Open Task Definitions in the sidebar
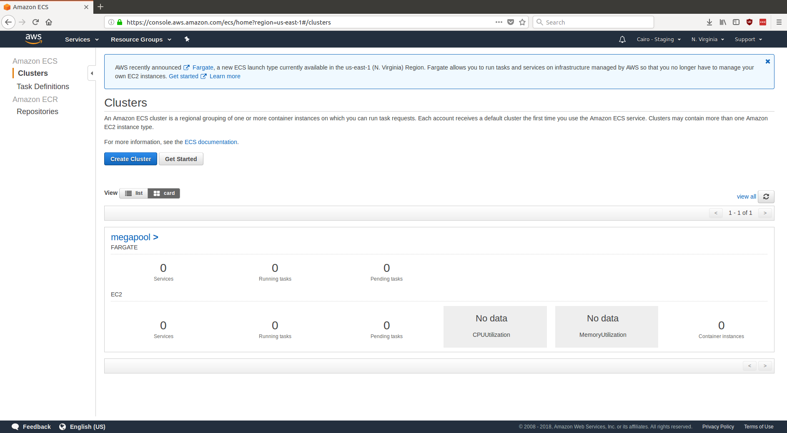 43,87
